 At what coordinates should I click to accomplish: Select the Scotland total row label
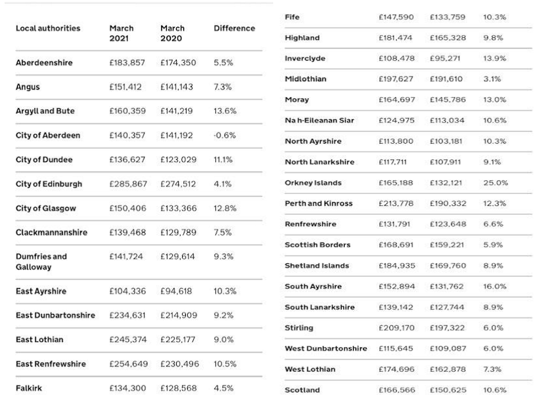302,390
